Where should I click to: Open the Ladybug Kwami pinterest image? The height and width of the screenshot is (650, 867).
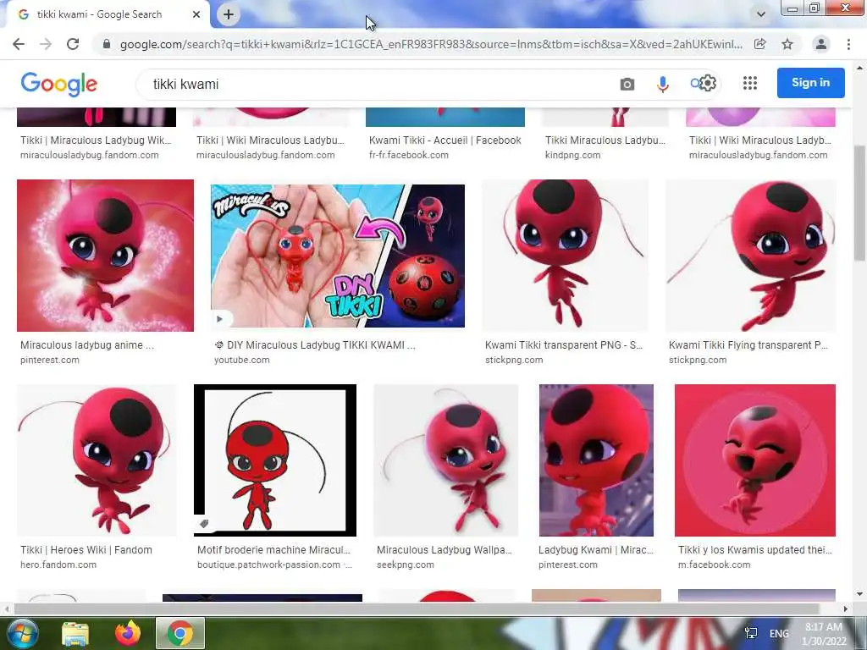596,460
